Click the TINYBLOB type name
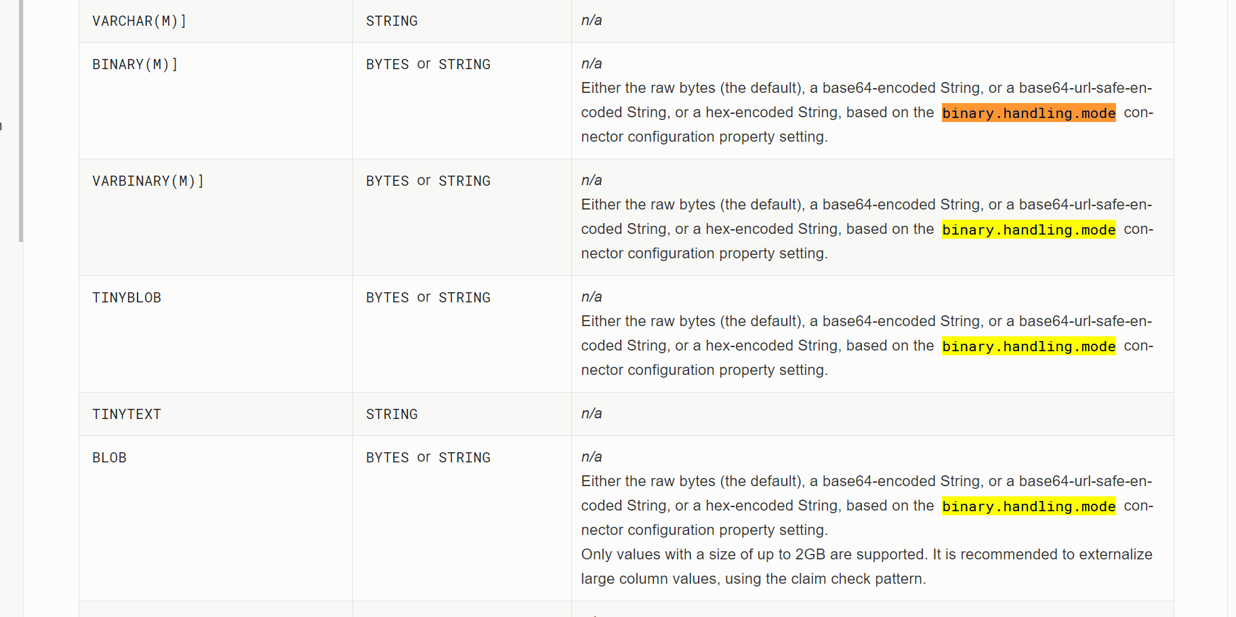This screenshot has width=1236, height=617. click(x=127, y=298)
